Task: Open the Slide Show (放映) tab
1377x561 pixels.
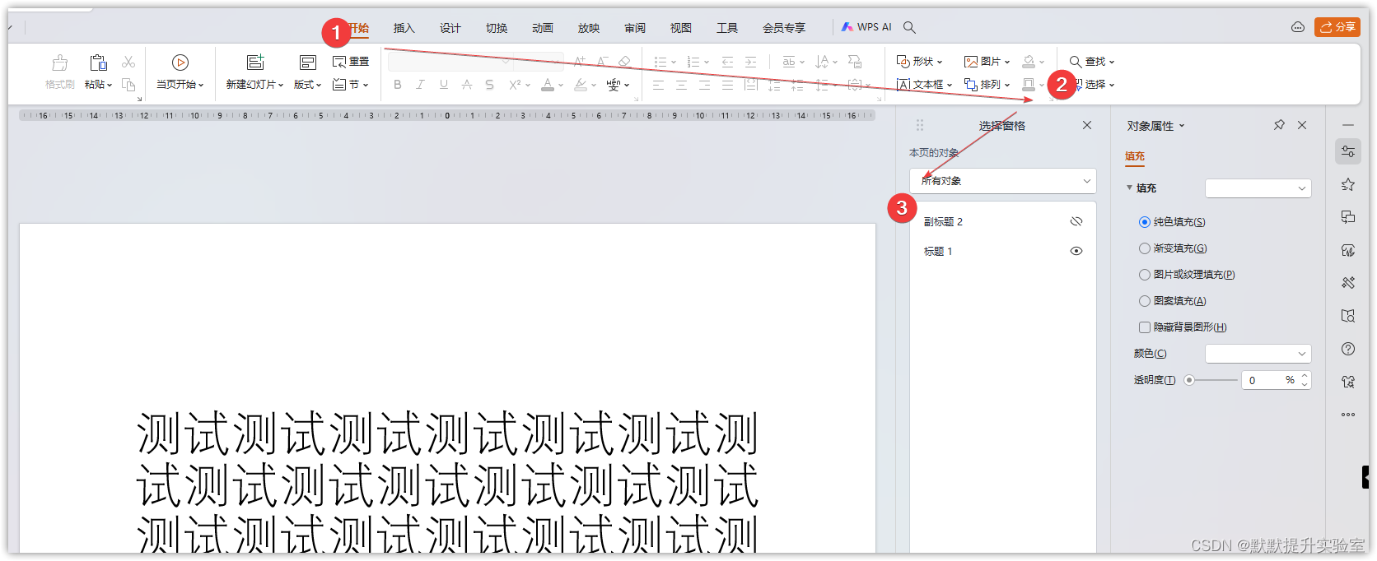Action: point(588,28)
